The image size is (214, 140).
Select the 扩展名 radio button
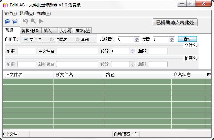[x=51, y=40]
